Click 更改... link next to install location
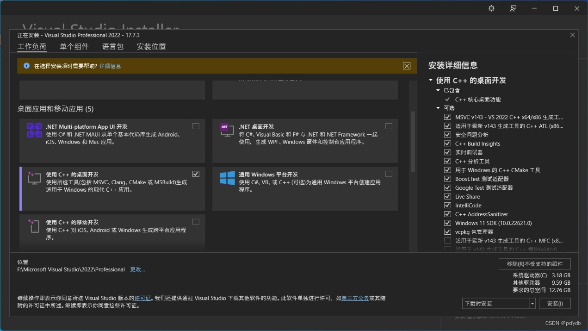 (x=137, y=269)
